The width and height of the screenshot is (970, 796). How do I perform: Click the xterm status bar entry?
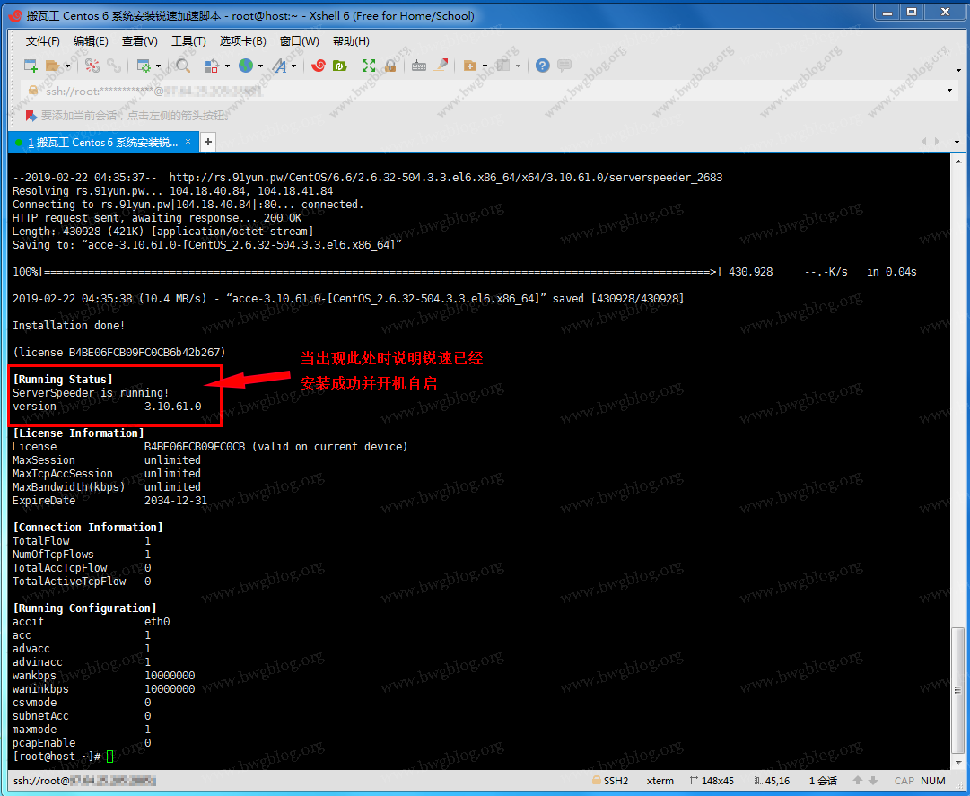[660, 781]
